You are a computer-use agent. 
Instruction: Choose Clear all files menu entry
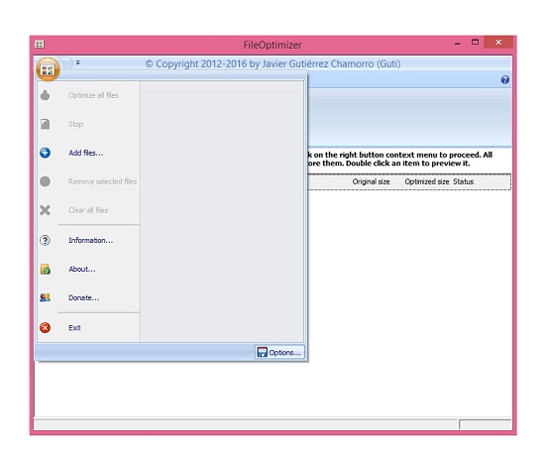pos(88,210)
